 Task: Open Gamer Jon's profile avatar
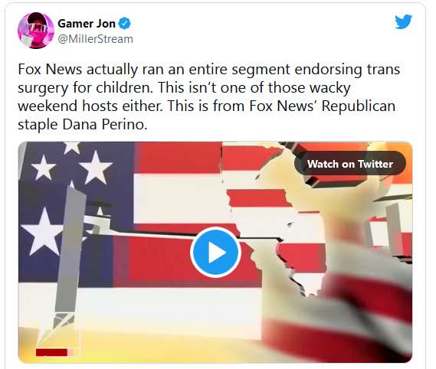(36, 31)
